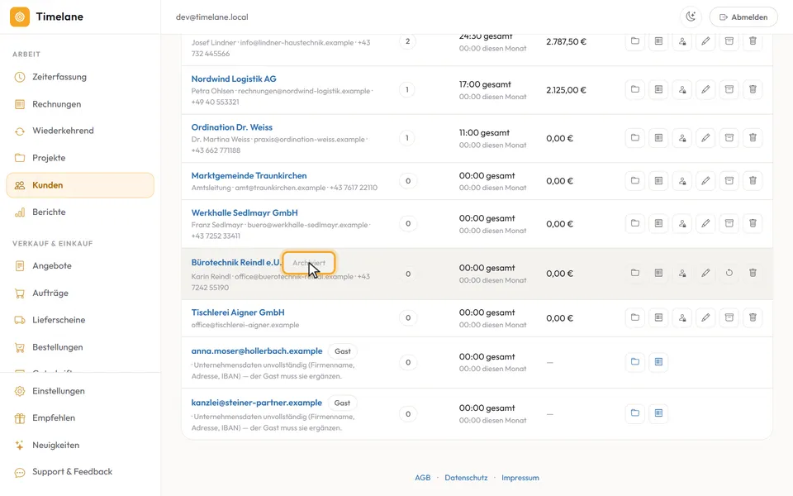Navigate to Angebote
This screenshot has height=496, width=793.
click(80, 265)
